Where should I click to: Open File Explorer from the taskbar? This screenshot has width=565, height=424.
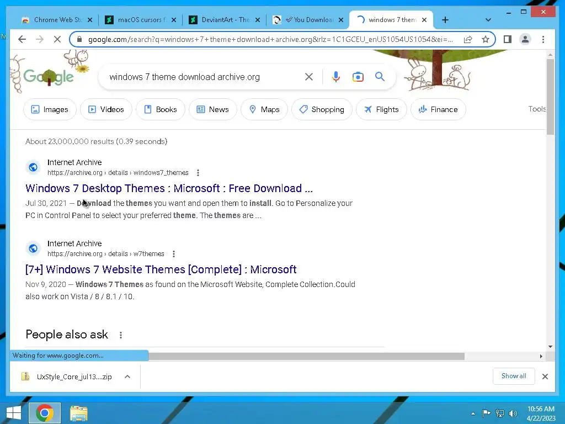[78, 414]
